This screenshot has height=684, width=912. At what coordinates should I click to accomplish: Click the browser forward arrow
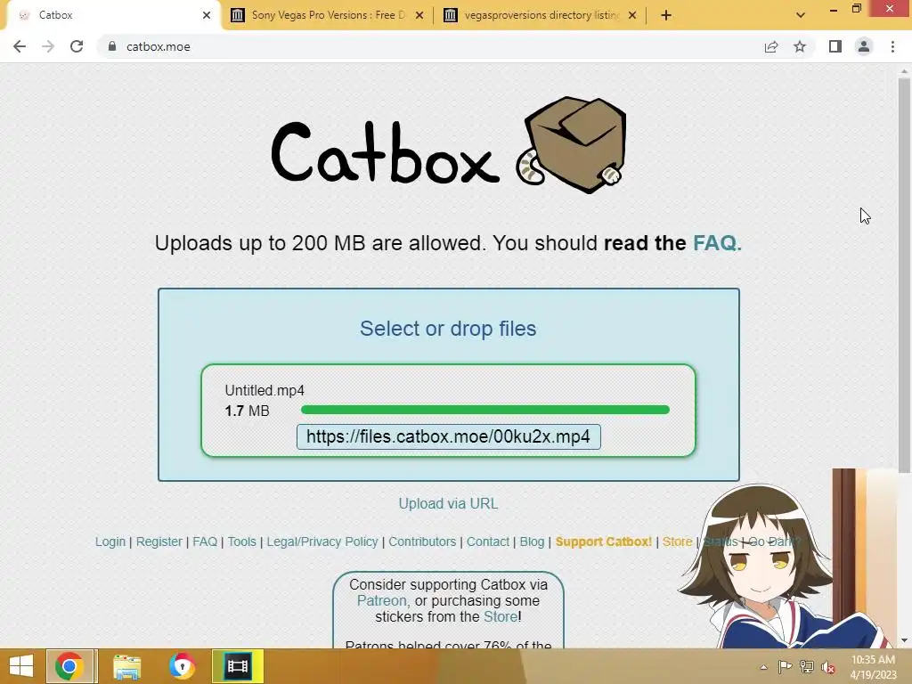[x=48, y=46]
